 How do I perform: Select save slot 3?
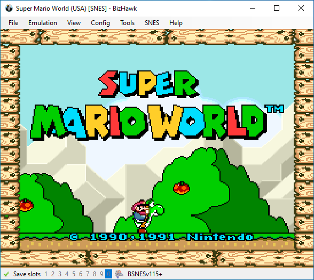[60, 274]
